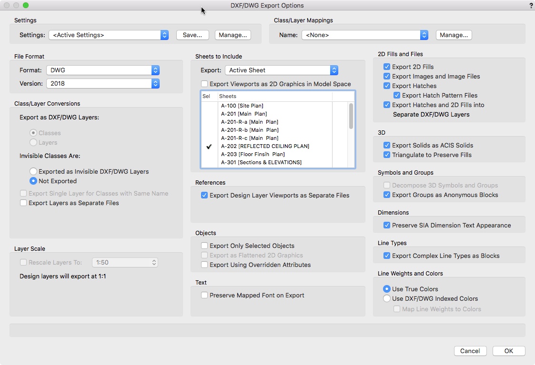Click the Save... settings button
This screenshot has width=535, height=365.
[192, 35]
